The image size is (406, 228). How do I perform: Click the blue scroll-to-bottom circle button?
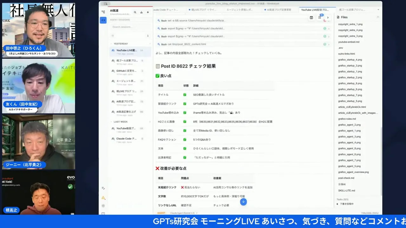click(243, 202)
